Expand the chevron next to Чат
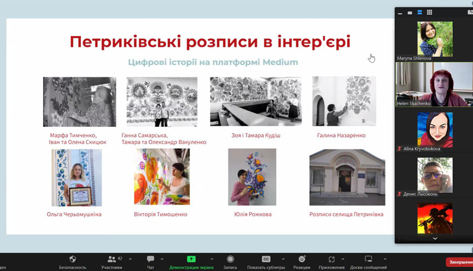Image resolution: width=473 pixels, height=271 pixels. (162, 259)
